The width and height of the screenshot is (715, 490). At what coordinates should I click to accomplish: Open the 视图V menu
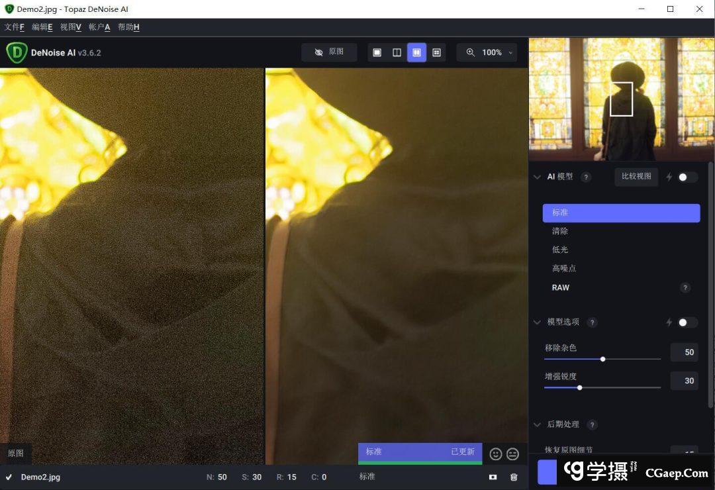point(70,27)
